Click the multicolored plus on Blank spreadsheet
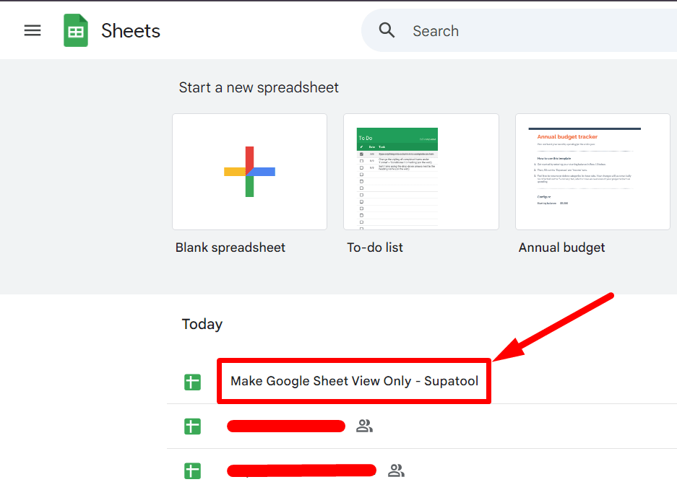The width and height of the screenshot is (677, 495). [249, 172]
